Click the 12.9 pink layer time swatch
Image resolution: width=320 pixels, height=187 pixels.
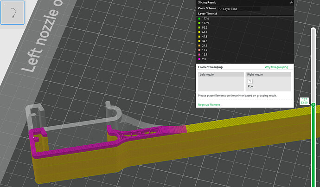(x=199, y=55)
